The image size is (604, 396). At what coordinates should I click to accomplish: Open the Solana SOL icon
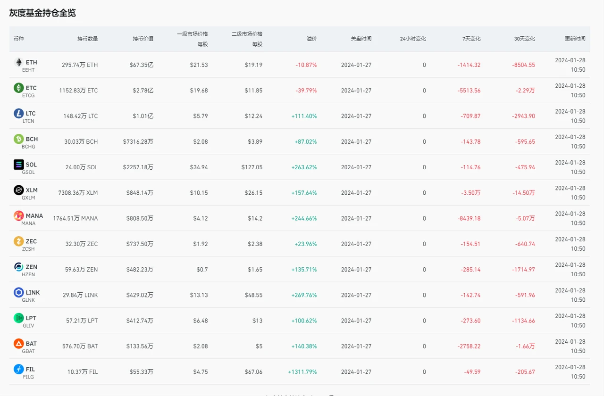19,165
